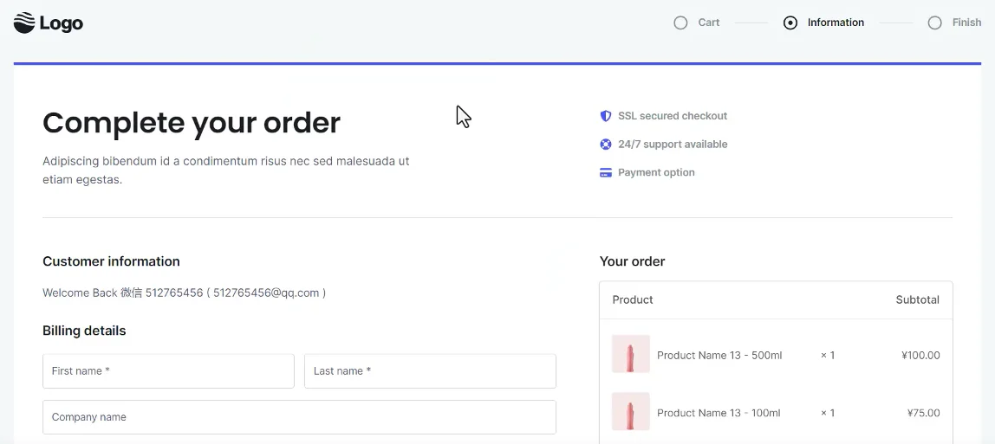The image size is (995, 444).
Task: Click the Subtotal column header
Action: tap(917, 300)
